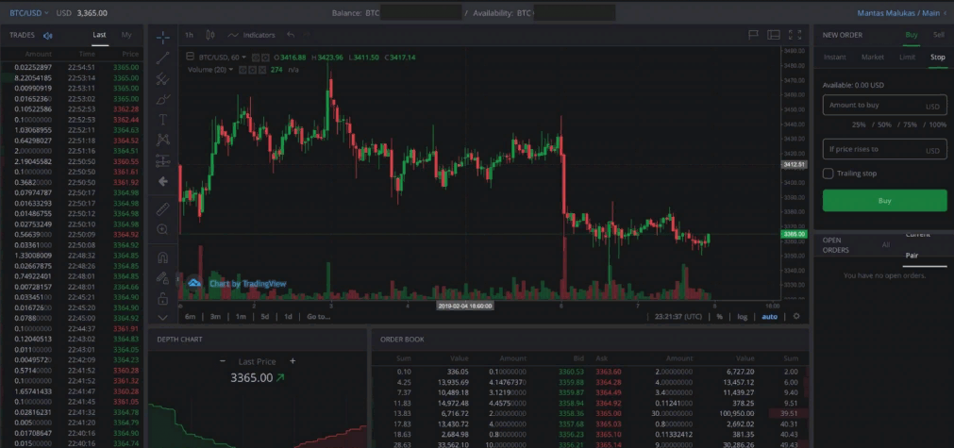954x448 pixels.
Task: Click the flag icon above chart
Action: click(x=753, y=35)
